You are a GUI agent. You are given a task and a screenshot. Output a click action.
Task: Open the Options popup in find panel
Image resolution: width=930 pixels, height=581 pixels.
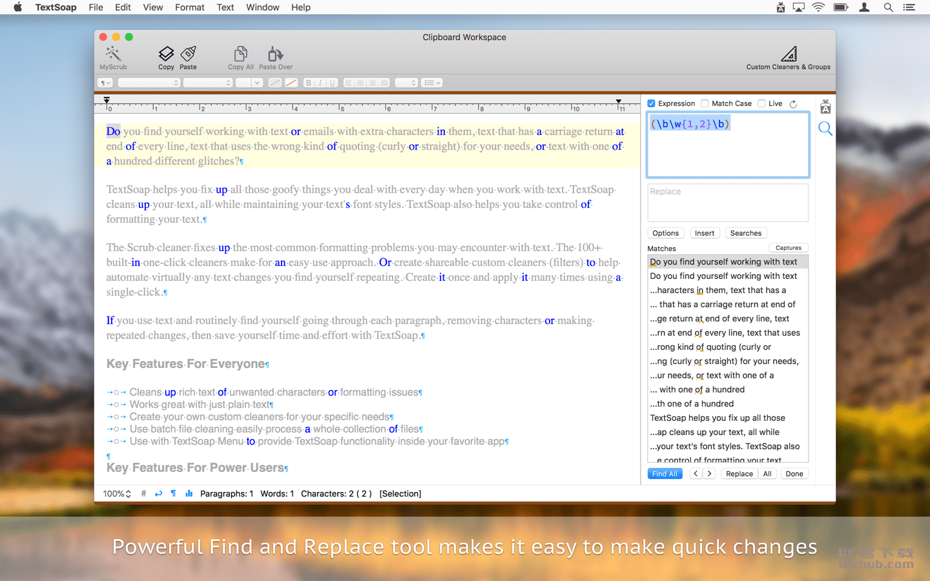(x=665, y=233)
